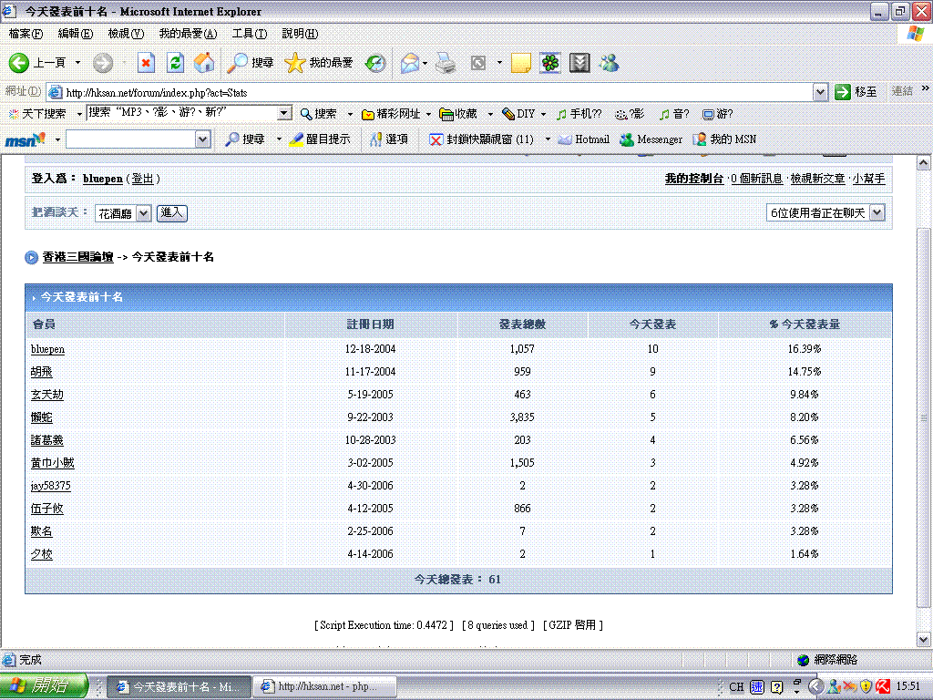Image resolution: width=933 pixels, height=700 pixels.
Task: Open the 搜尋 search toolbar button
Action: point(251,63)
